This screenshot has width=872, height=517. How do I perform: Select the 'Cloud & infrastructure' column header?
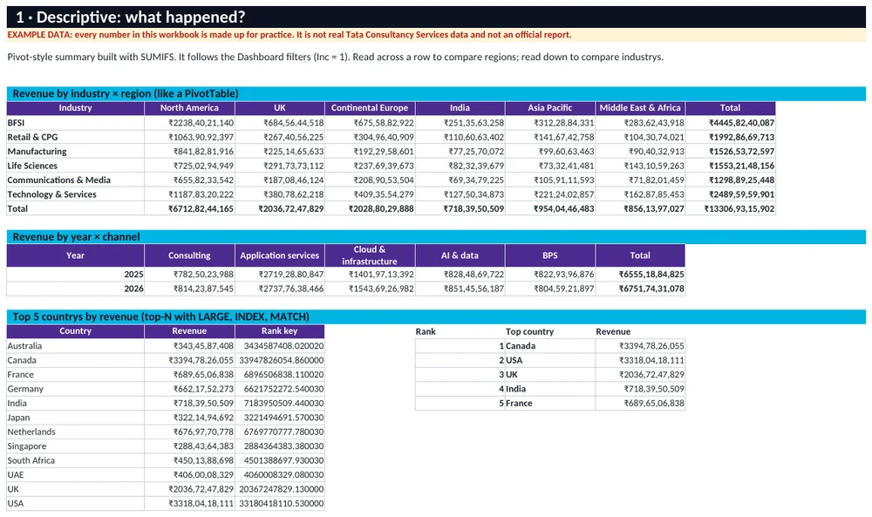click(370, 255)
